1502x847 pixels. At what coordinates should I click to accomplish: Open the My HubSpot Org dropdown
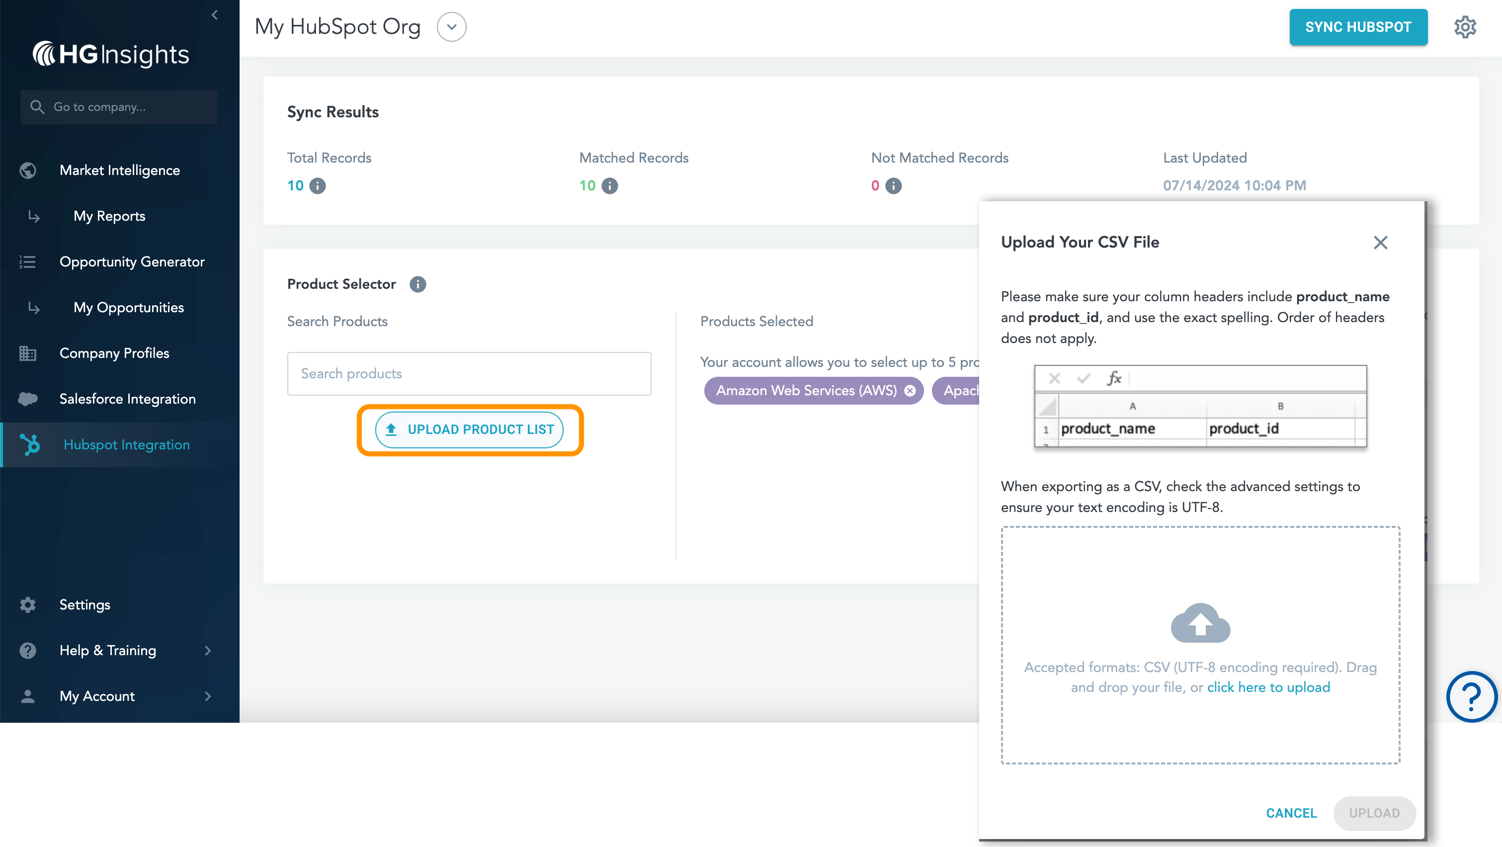[451, 26]
